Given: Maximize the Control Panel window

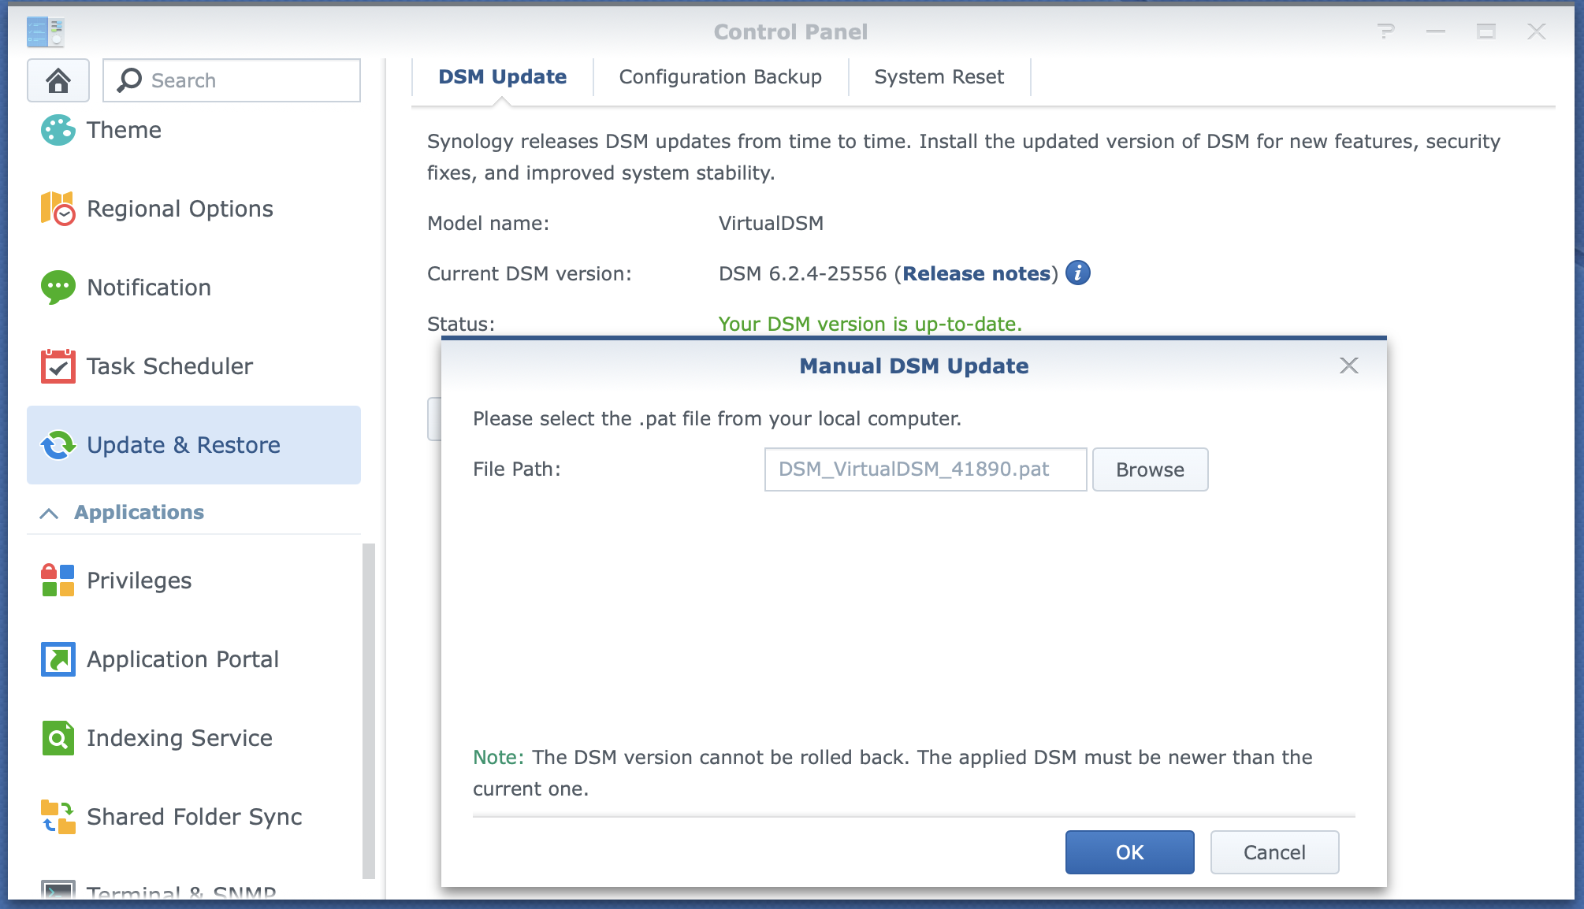Looking at the screenshot, I should pos(1486,32).
